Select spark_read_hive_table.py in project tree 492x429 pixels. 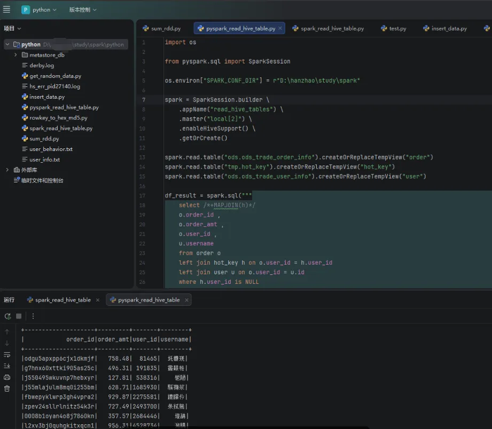tap(61, 128)
